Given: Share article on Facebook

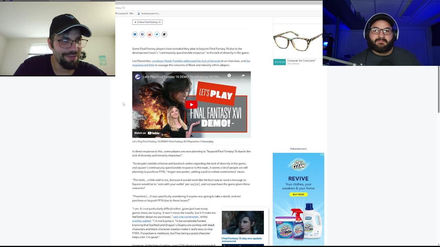Looking at the screenshot, I should click(x=142, y=34).
